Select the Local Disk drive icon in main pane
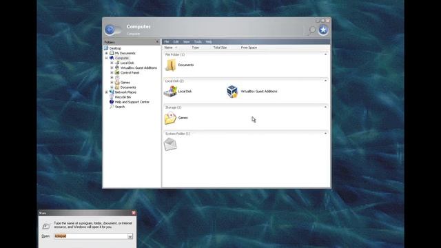The height and width of the screenshot is (248, 441). [x=170, y=92]
